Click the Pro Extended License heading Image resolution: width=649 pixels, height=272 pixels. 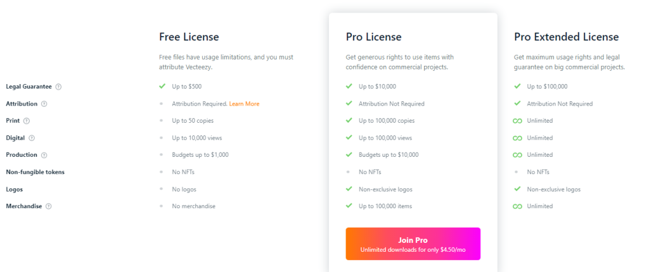[566, 37]
